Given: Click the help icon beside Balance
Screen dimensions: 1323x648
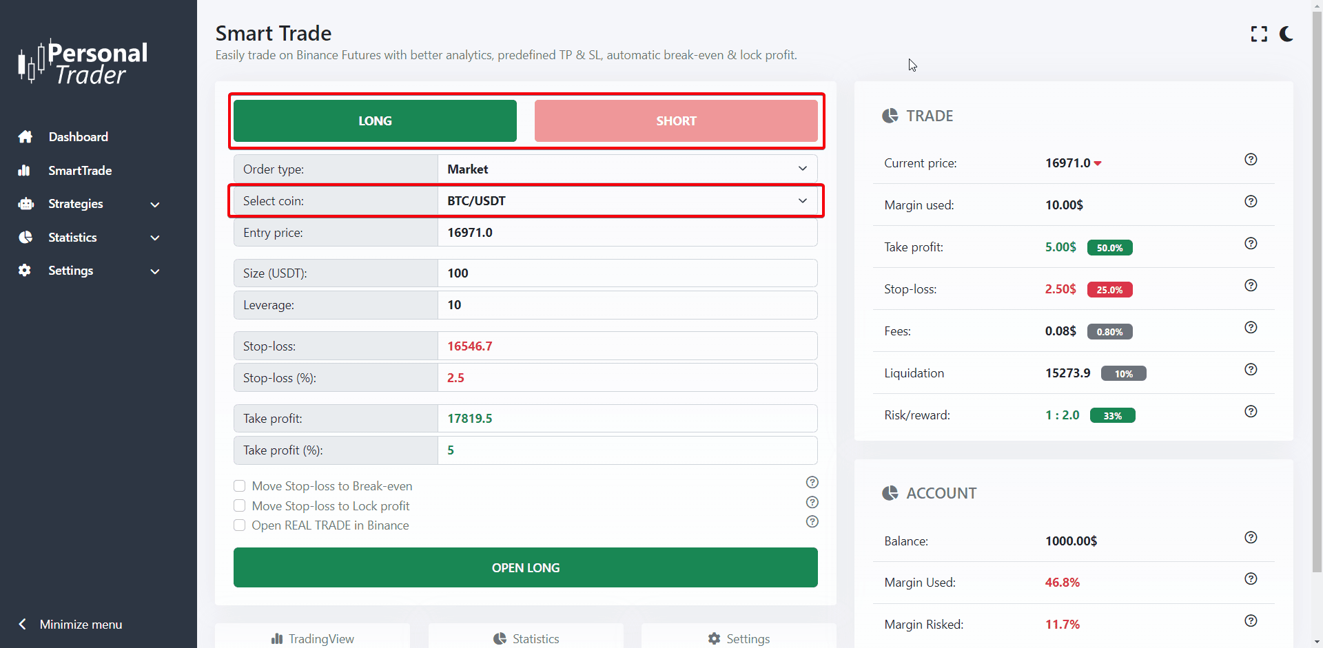Looking at the screenshot, I should pos(1251,538).
